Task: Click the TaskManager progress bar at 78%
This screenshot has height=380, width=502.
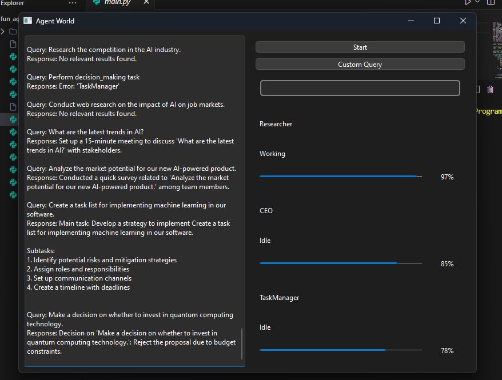Action: (340, 350)
